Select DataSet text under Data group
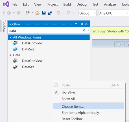 tap(28, 67)
